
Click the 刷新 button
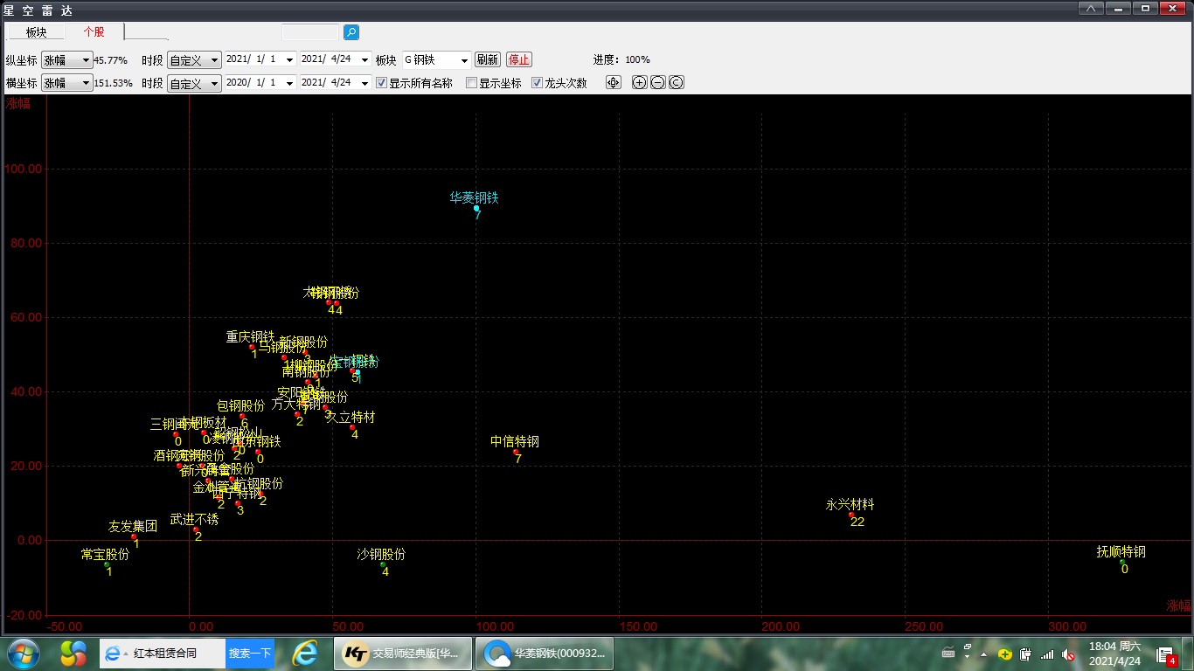point(487,60)
